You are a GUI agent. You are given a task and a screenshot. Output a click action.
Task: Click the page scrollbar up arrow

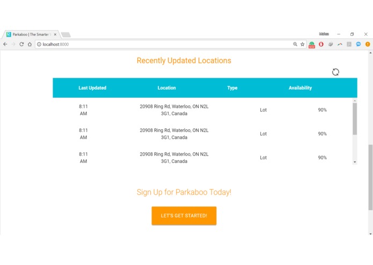point(370,53)
